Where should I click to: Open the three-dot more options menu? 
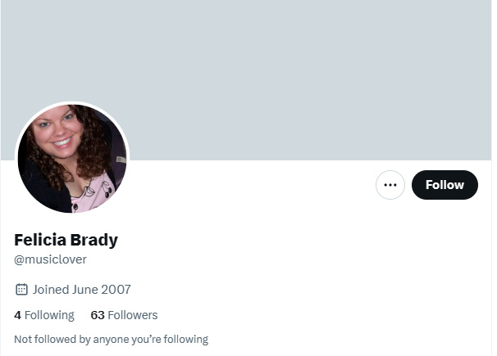tap(390, 185)
